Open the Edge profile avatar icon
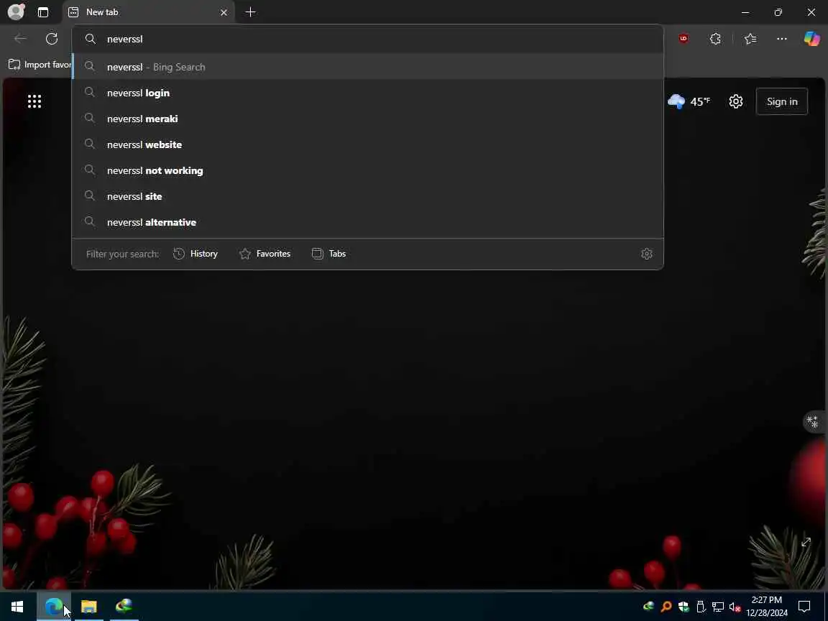This screenshot has height=621, width=828. point(16,11)
